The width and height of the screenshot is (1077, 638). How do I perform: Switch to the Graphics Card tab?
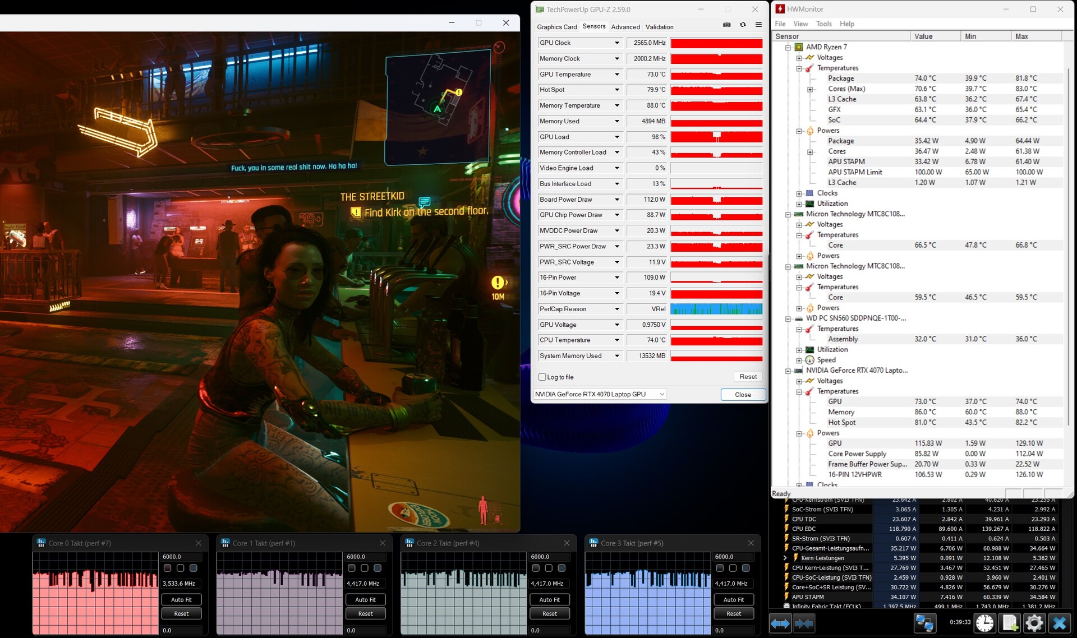556,27
